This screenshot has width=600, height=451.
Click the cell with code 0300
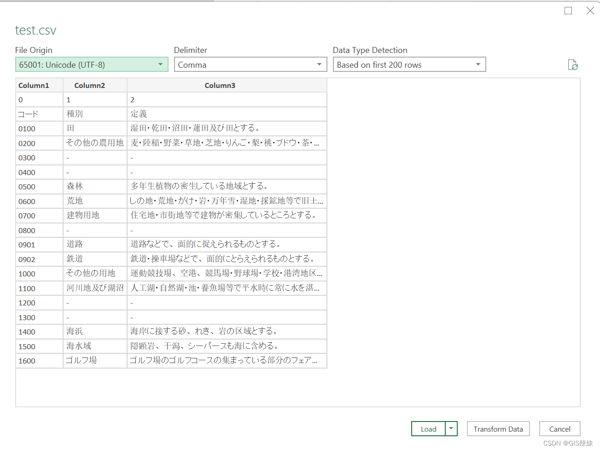(x=39, y=158)
